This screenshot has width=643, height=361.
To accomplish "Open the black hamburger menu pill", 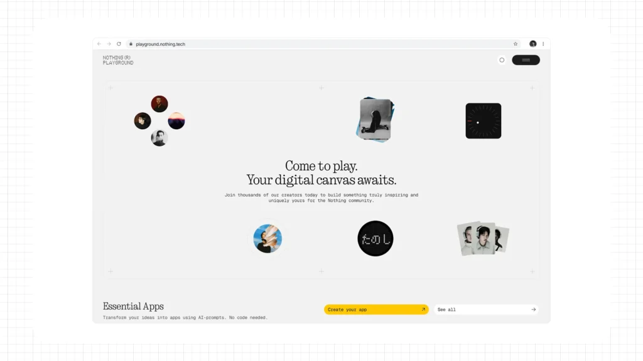I will coord(526,60).
